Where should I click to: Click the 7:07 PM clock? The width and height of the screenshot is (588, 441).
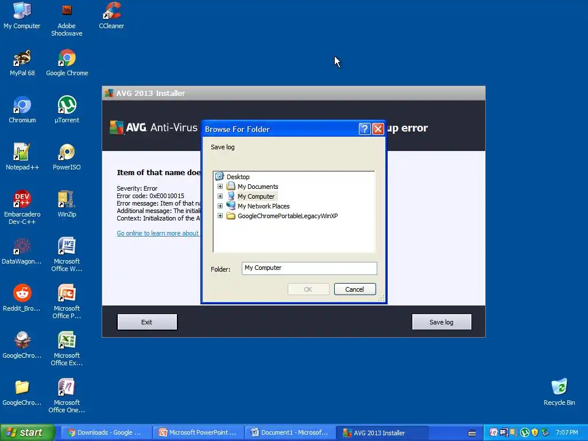567,433
